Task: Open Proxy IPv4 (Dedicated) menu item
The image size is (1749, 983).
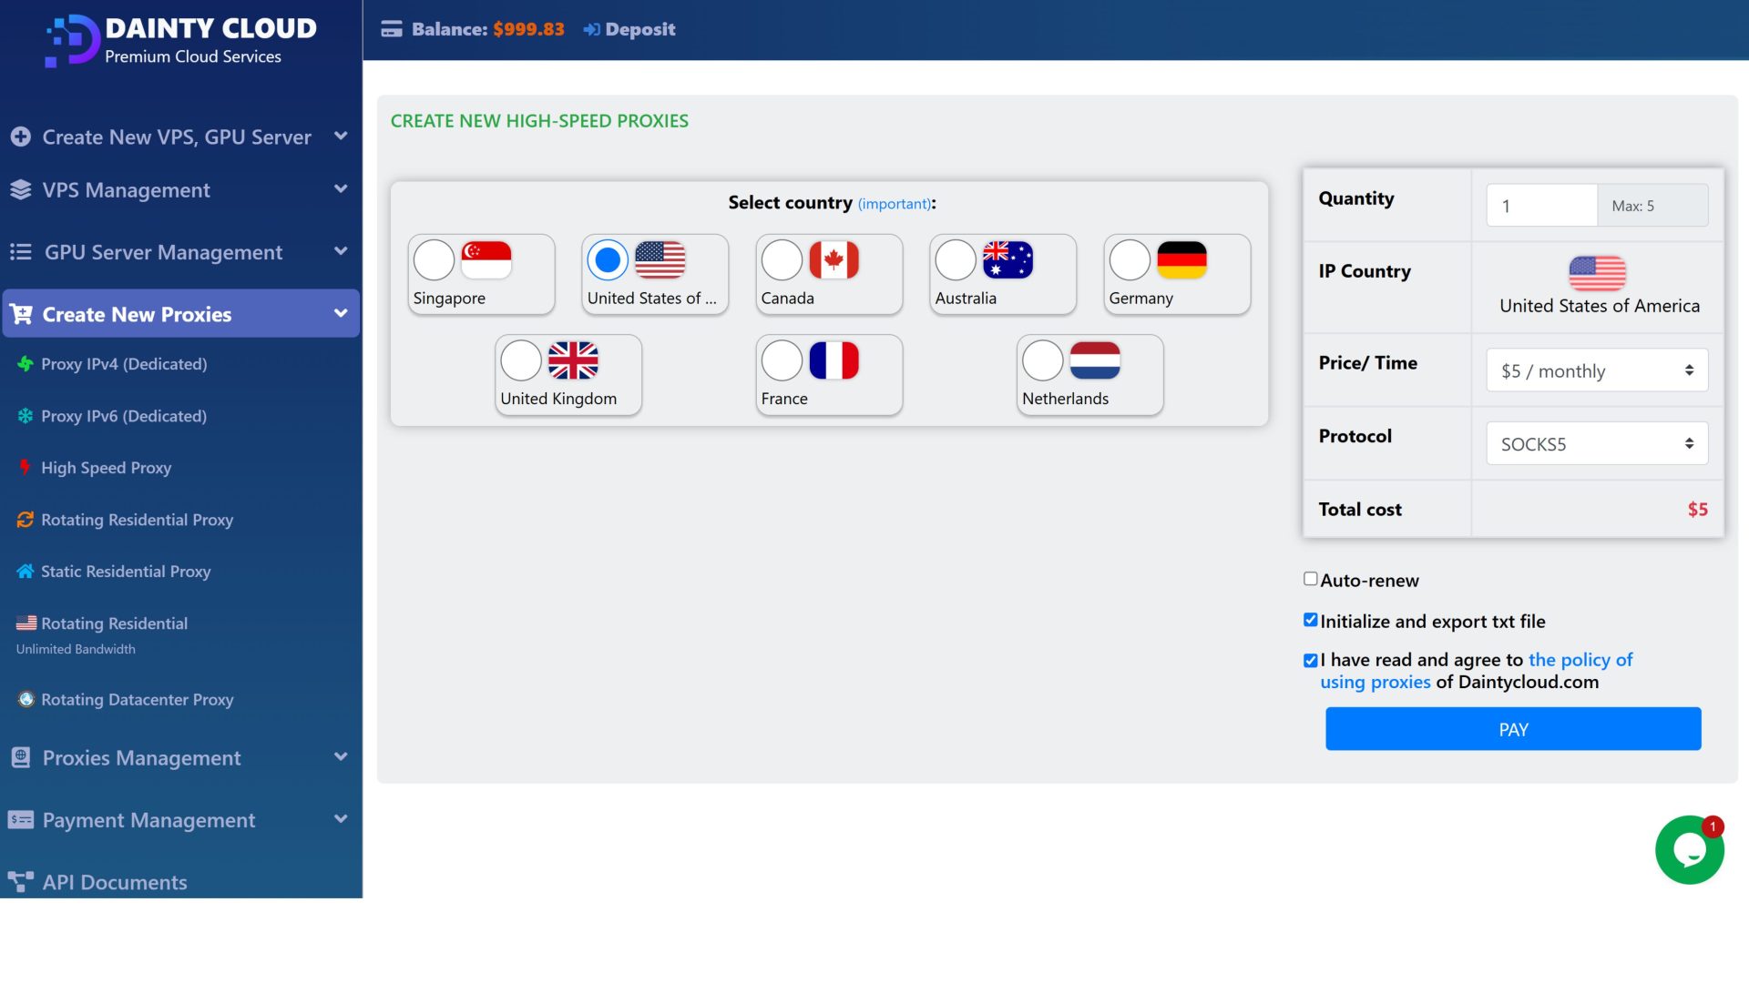Action: (124, 364)
